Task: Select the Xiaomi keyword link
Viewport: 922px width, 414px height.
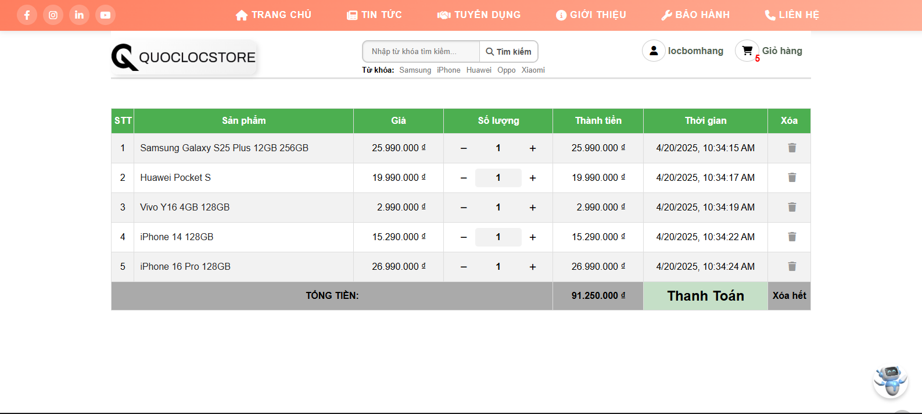Action: coord(533,70)
